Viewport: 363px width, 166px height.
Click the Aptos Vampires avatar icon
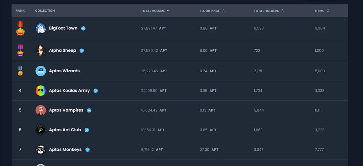[x=41, y=110]
